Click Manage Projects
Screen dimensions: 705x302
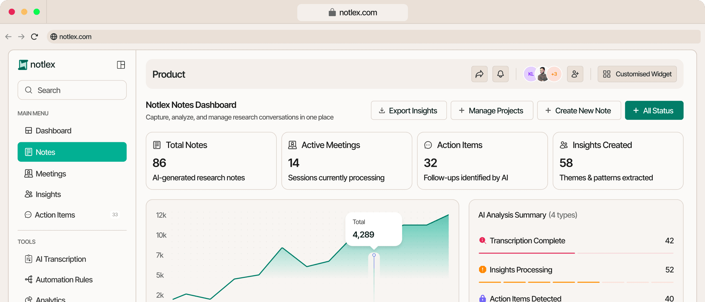(x=491, y=110)
